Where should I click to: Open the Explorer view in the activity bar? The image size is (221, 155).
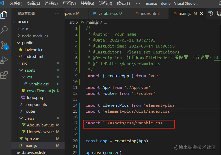[4, 15]
